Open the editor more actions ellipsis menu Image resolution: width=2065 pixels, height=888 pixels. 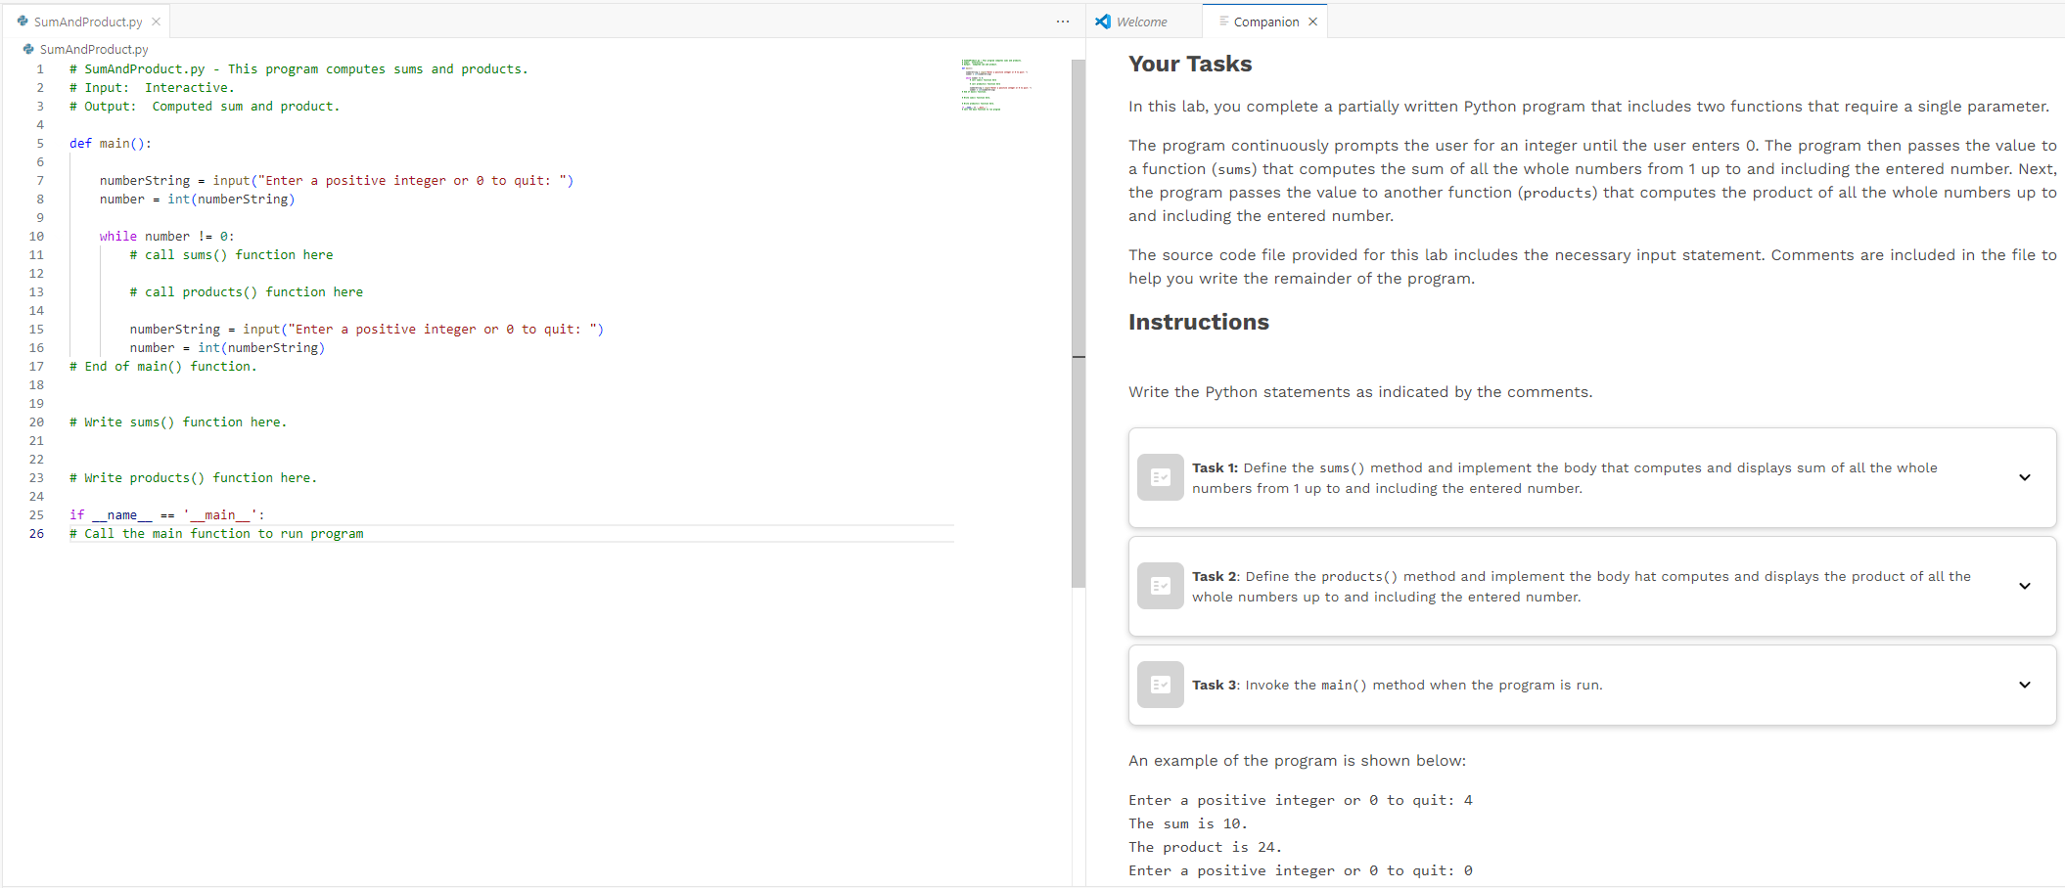(1063, 22)
